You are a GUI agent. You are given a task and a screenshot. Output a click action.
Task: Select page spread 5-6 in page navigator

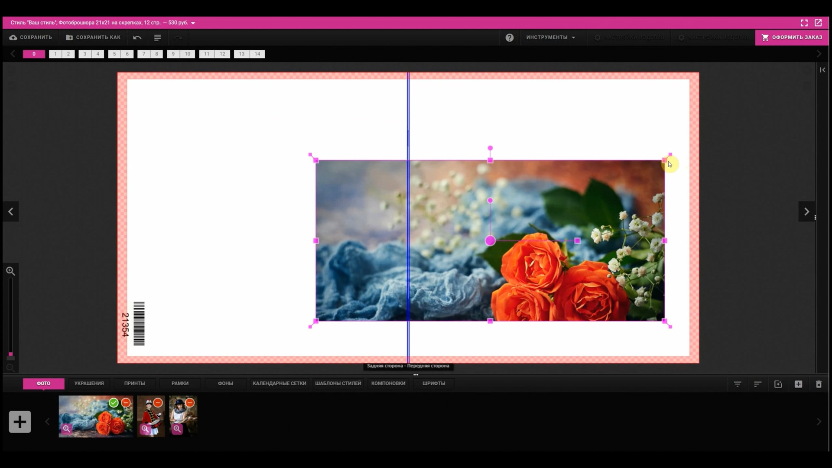(121, 54)
